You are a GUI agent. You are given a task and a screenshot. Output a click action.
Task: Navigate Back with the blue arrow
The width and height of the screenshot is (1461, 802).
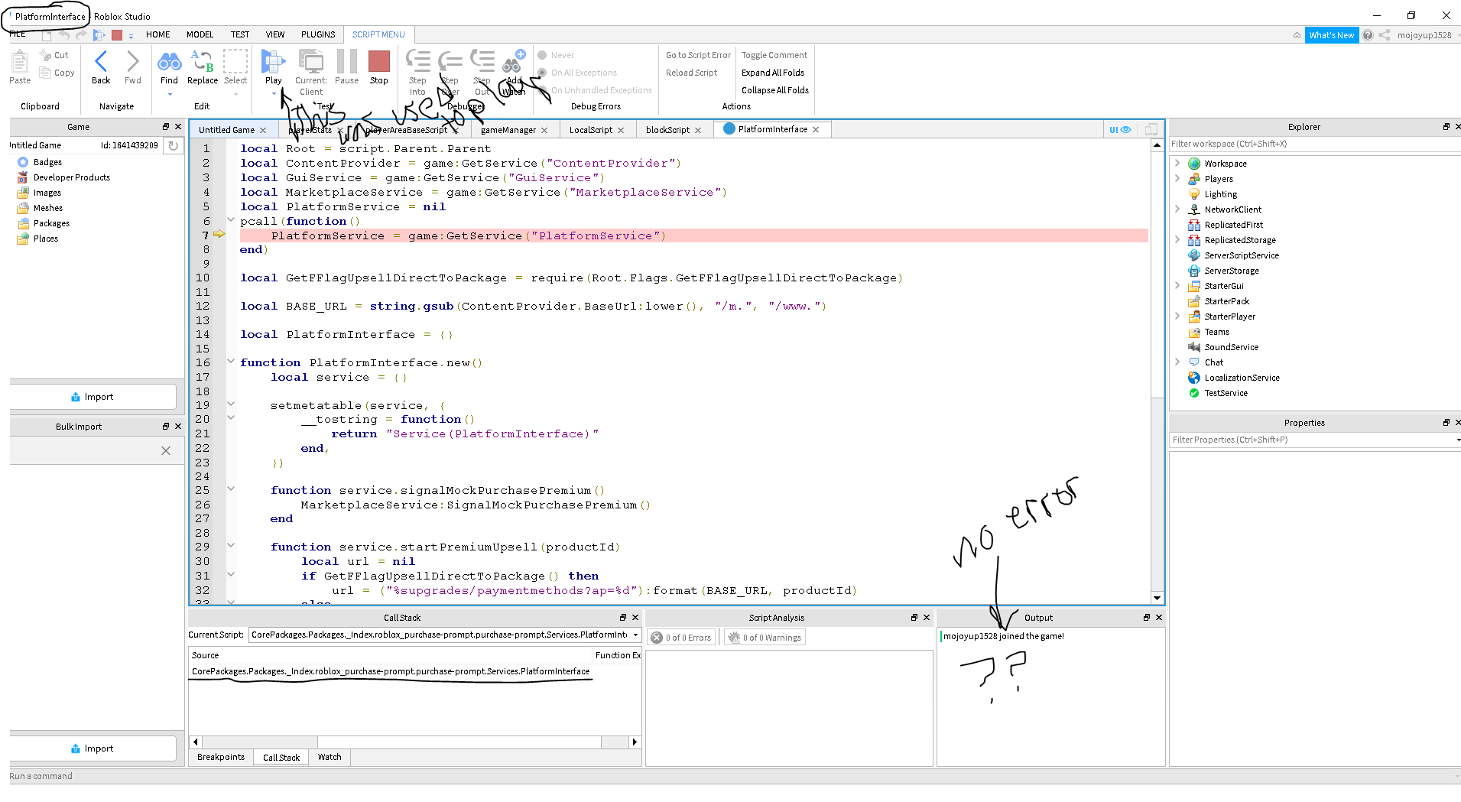pyautogui.click(x=101, y=67)
